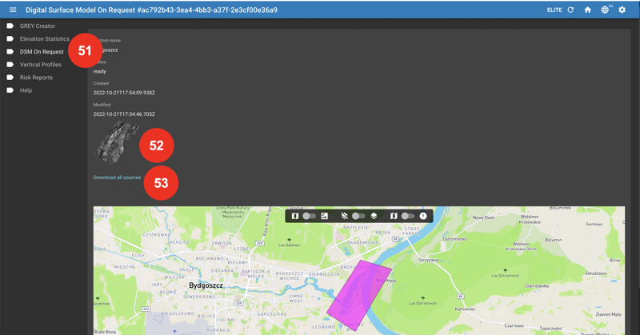Click the refresh icon next to ELITE
This screenshot has width=640, height=335.
pyautogui.click(x=570, y=10)
